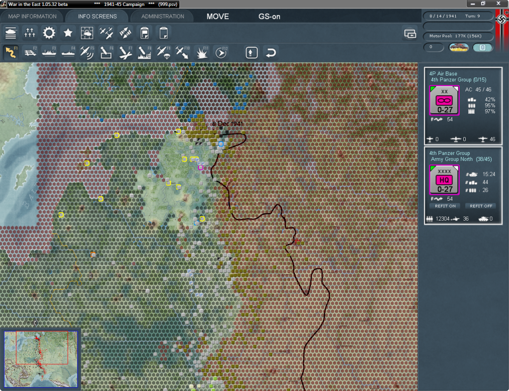This screenshot has height=391, width=509.
Task: Click the German flag emblem
Action: [502, 19]
